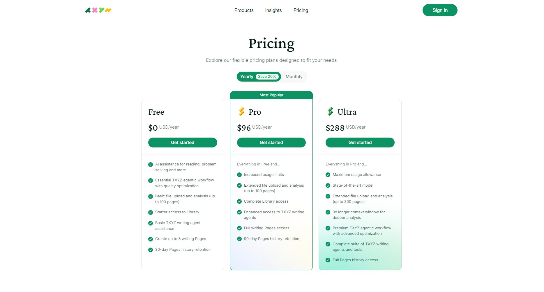This screenshot has height=292, width=544.
Task: Click the yellow zigzag shape in the logo
Action: pyautogui.click(x=108, y=10)
